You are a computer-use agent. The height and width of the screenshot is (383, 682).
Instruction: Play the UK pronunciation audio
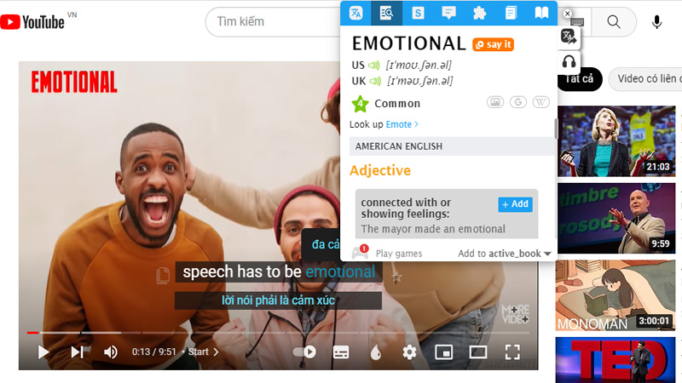(x=374, y=81)
